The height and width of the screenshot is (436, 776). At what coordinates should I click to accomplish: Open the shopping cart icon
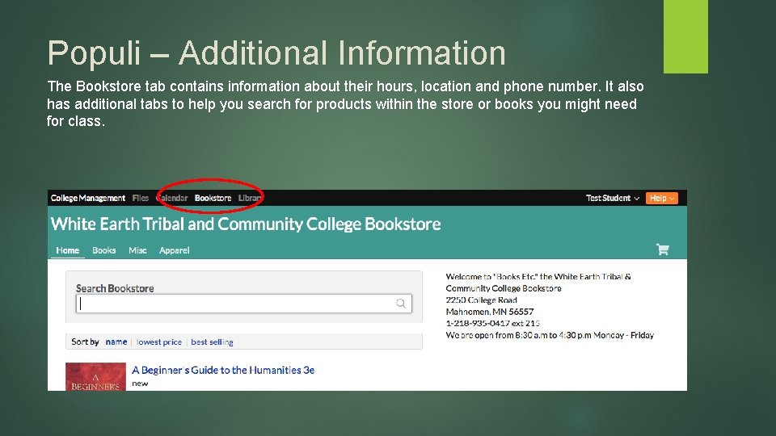(663, 249)
